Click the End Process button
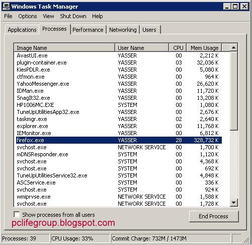Viewport: 252px width, 245px height. click(x=214, y=216)
